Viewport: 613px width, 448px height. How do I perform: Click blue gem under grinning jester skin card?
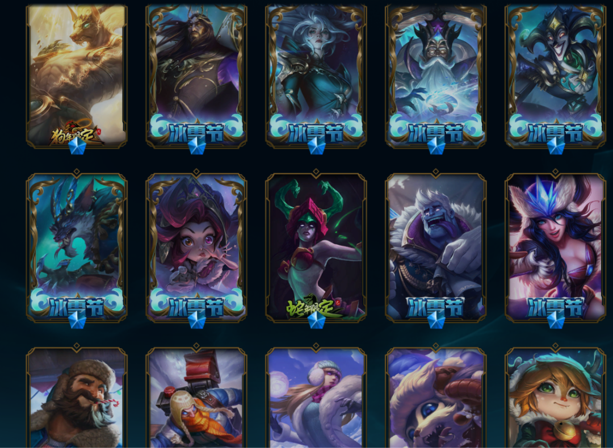point(556,146)
